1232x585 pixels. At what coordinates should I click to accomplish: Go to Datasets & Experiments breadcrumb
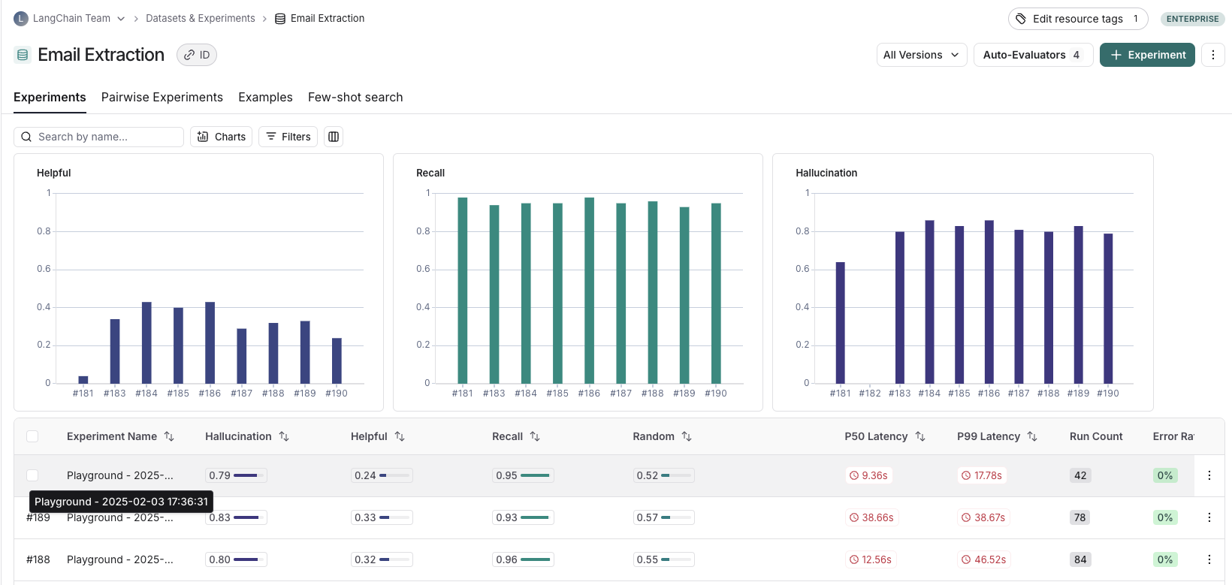201,19
